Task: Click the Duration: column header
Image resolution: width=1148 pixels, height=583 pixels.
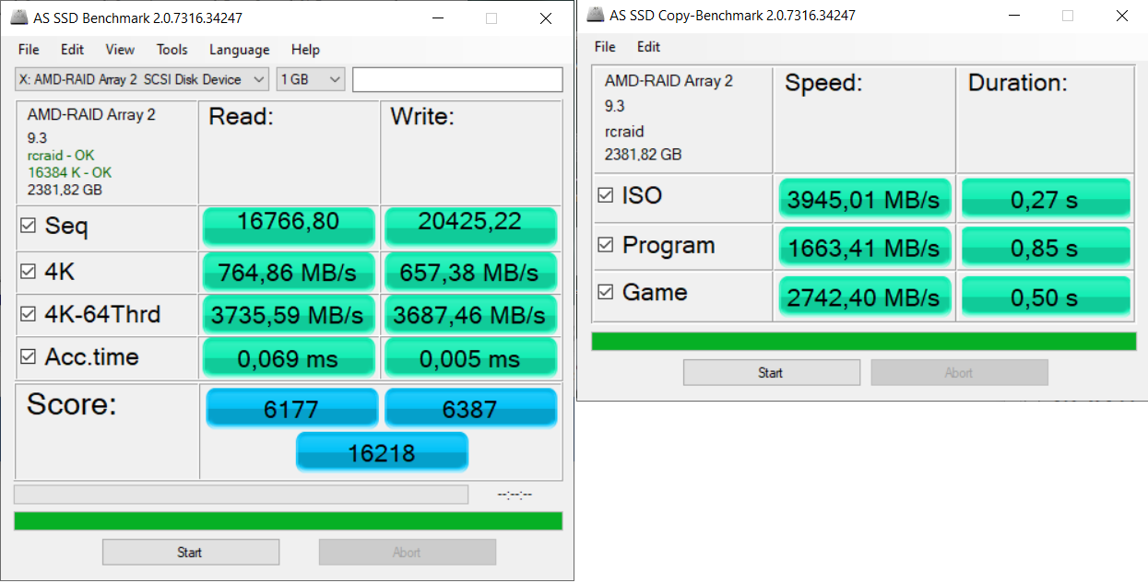Action: click(x=1017, y=83)
